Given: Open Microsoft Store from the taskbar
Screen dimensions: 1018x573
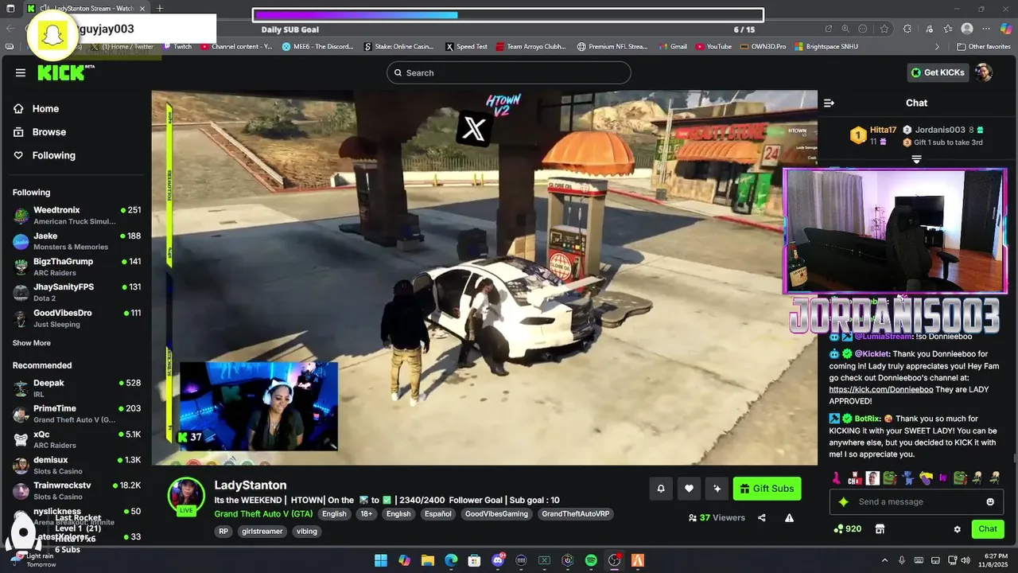Looking at the screenshot, I should click(x=474, y=560).
